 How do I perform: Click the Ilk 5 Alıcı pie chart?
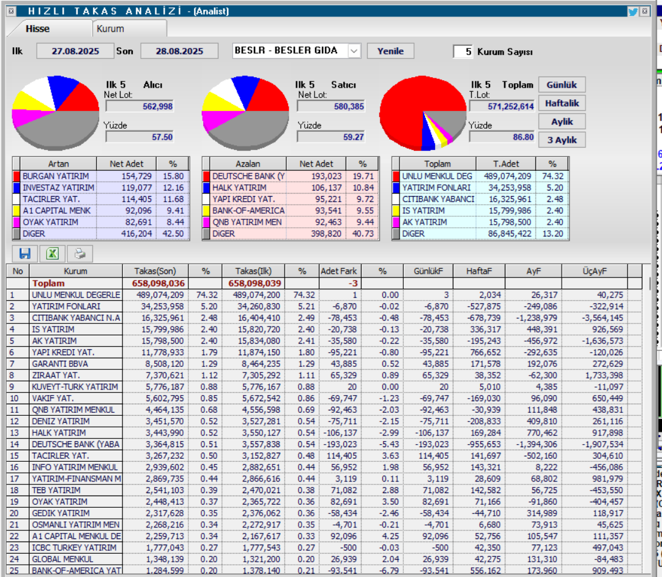tap(55, 113)
